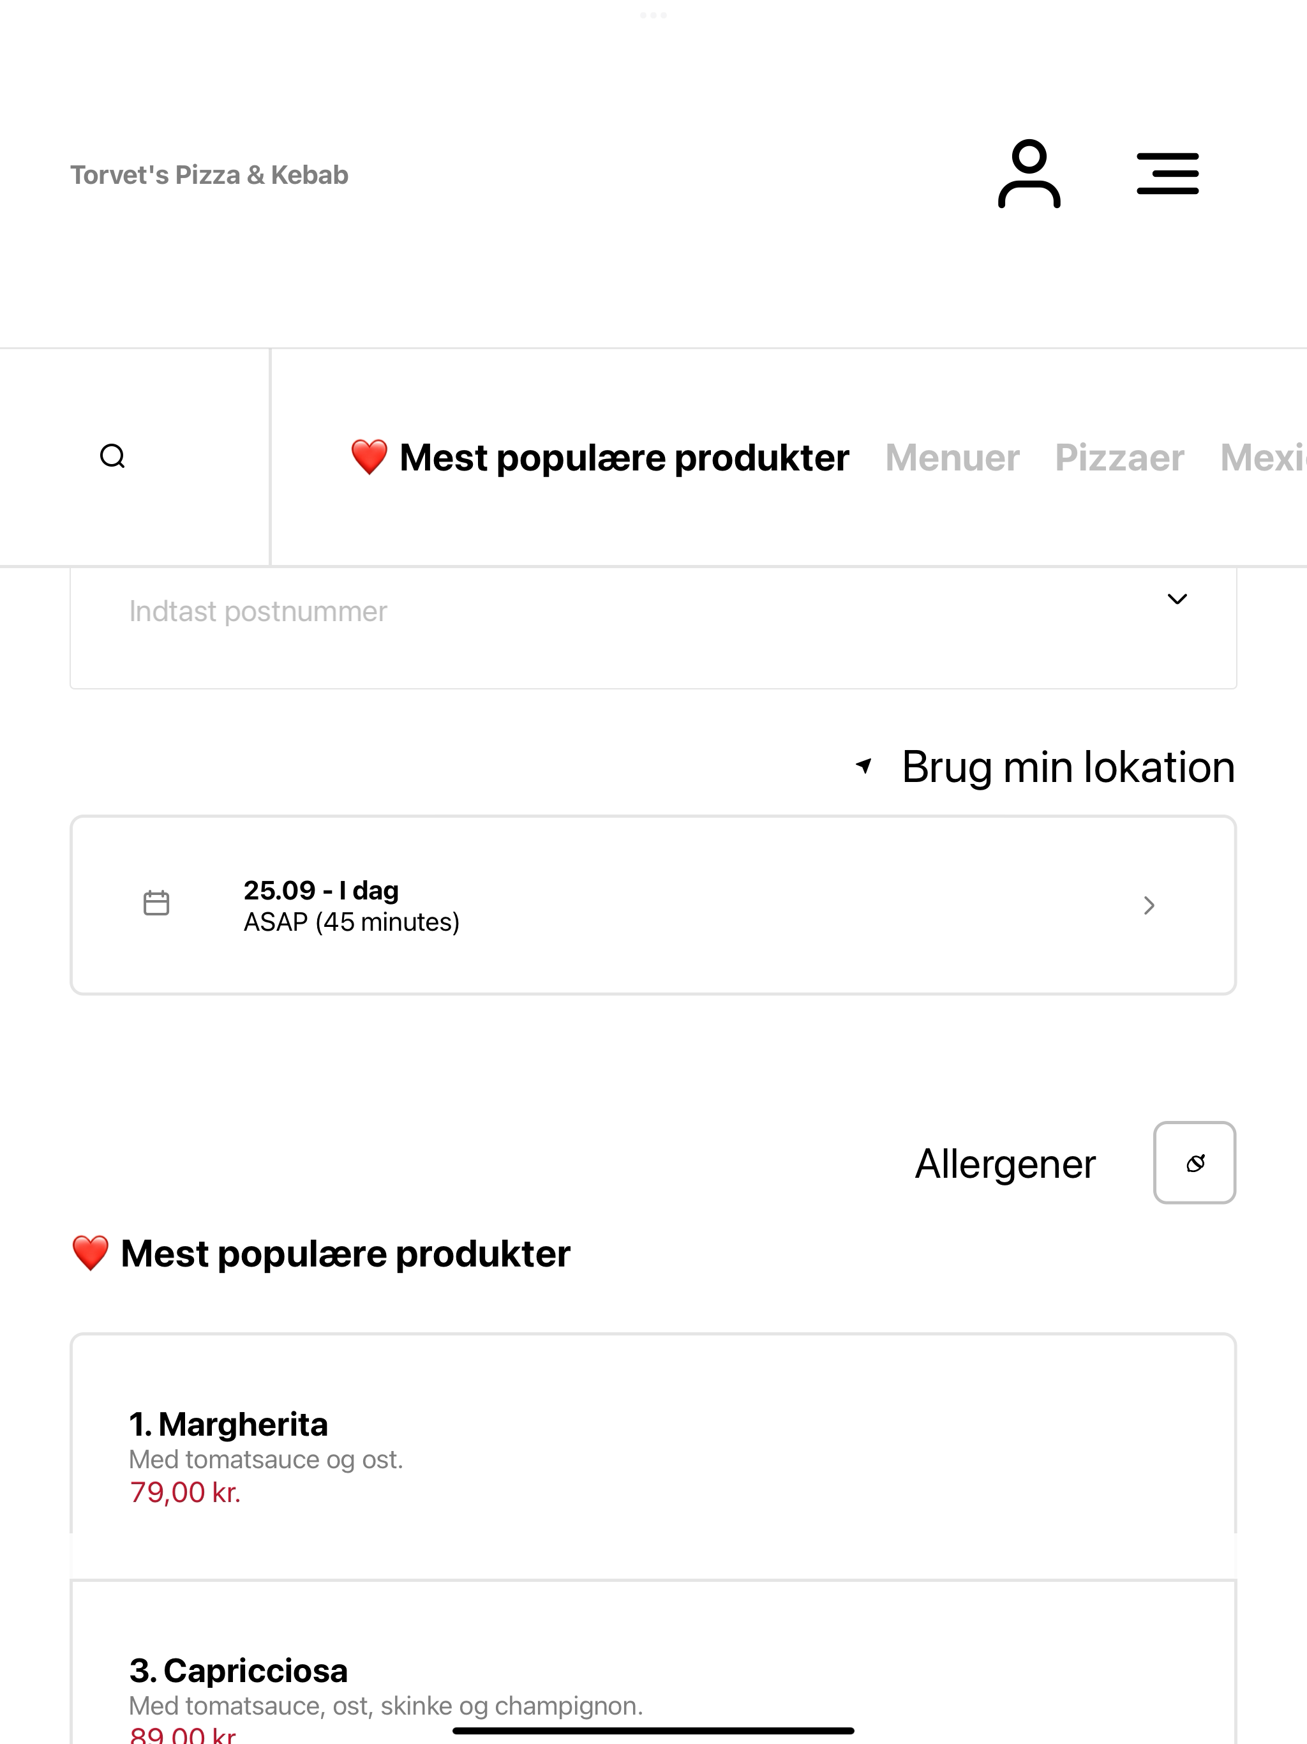1307x1744 pixels.
Task: Open the user account profile icon
Action: point(1029,174)
